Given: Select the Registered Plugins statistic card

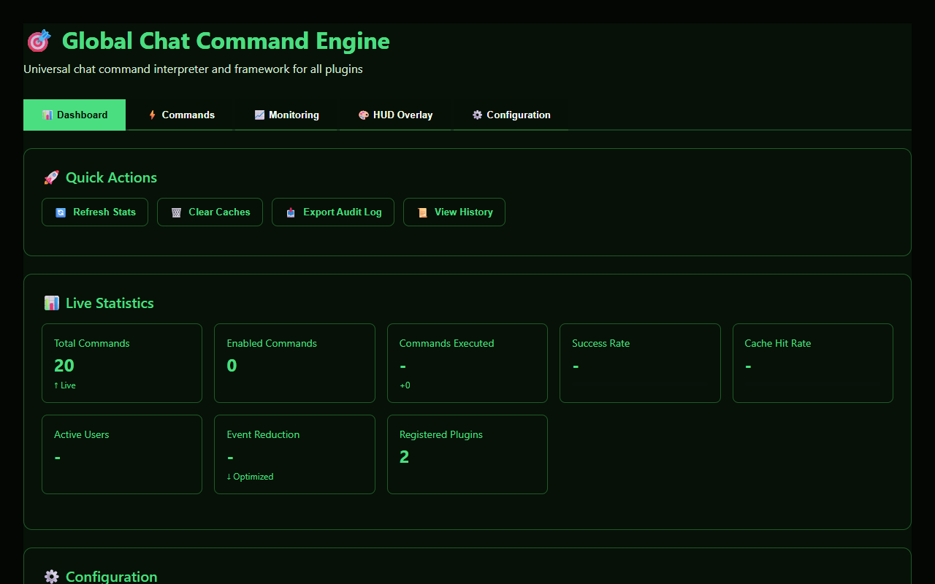Looking at the screenshot, I should tap(467, 454).
